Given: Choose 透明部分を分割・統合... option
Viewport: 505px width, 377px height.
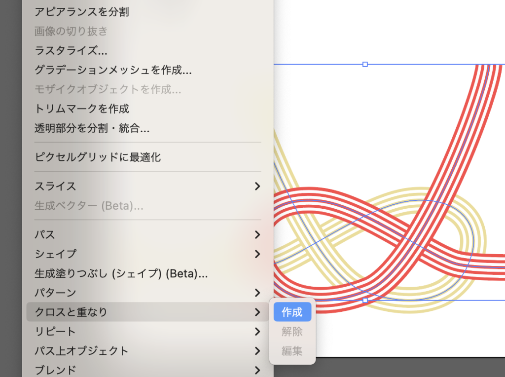Looking at the screenshot, I should point(92,129).
